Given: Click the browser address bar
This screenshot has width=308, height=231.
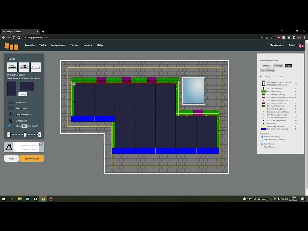Looking at the screenshot, I should point(141,37).
